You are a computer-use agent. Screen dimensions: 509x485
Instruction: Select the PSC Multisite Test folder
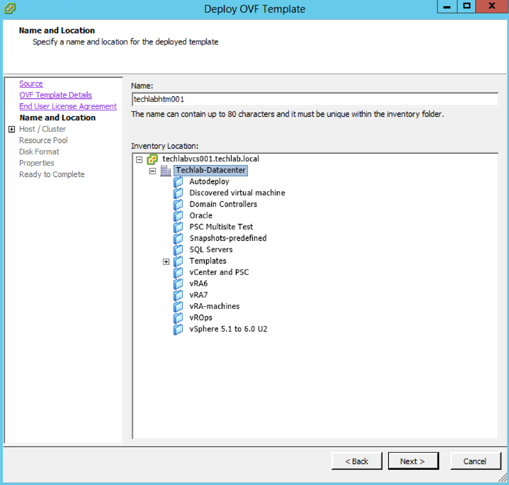point(221,227)
